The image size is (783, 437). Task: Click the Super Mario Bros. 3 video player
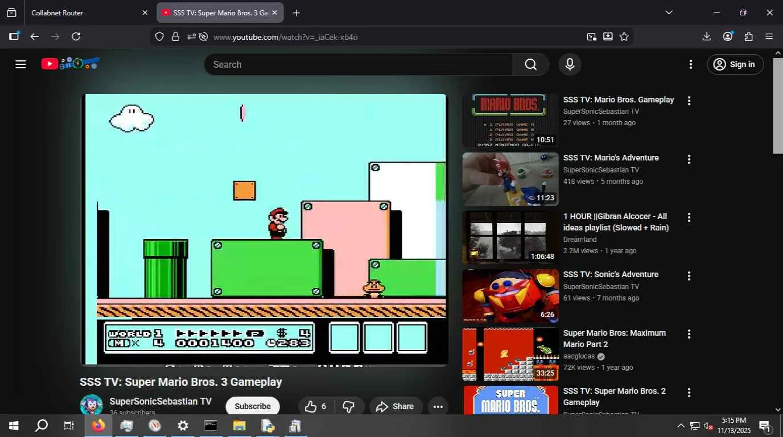pyautogui.click(x=265, y=229)
